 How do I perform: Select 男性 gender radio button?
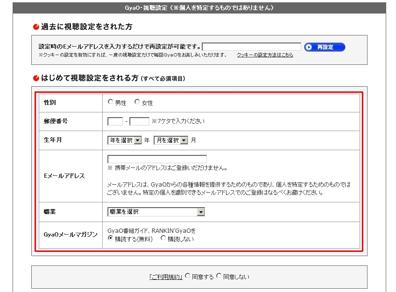point(110,102)
